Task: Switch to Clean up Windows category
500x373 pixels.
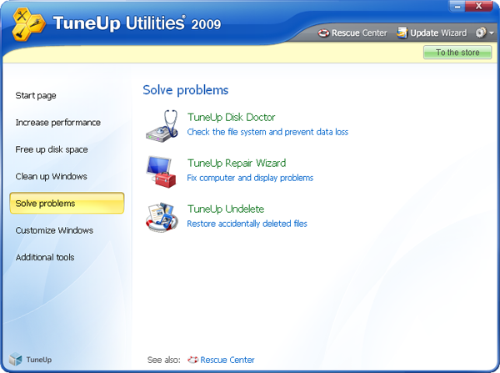Action: (x=52, y=176)
